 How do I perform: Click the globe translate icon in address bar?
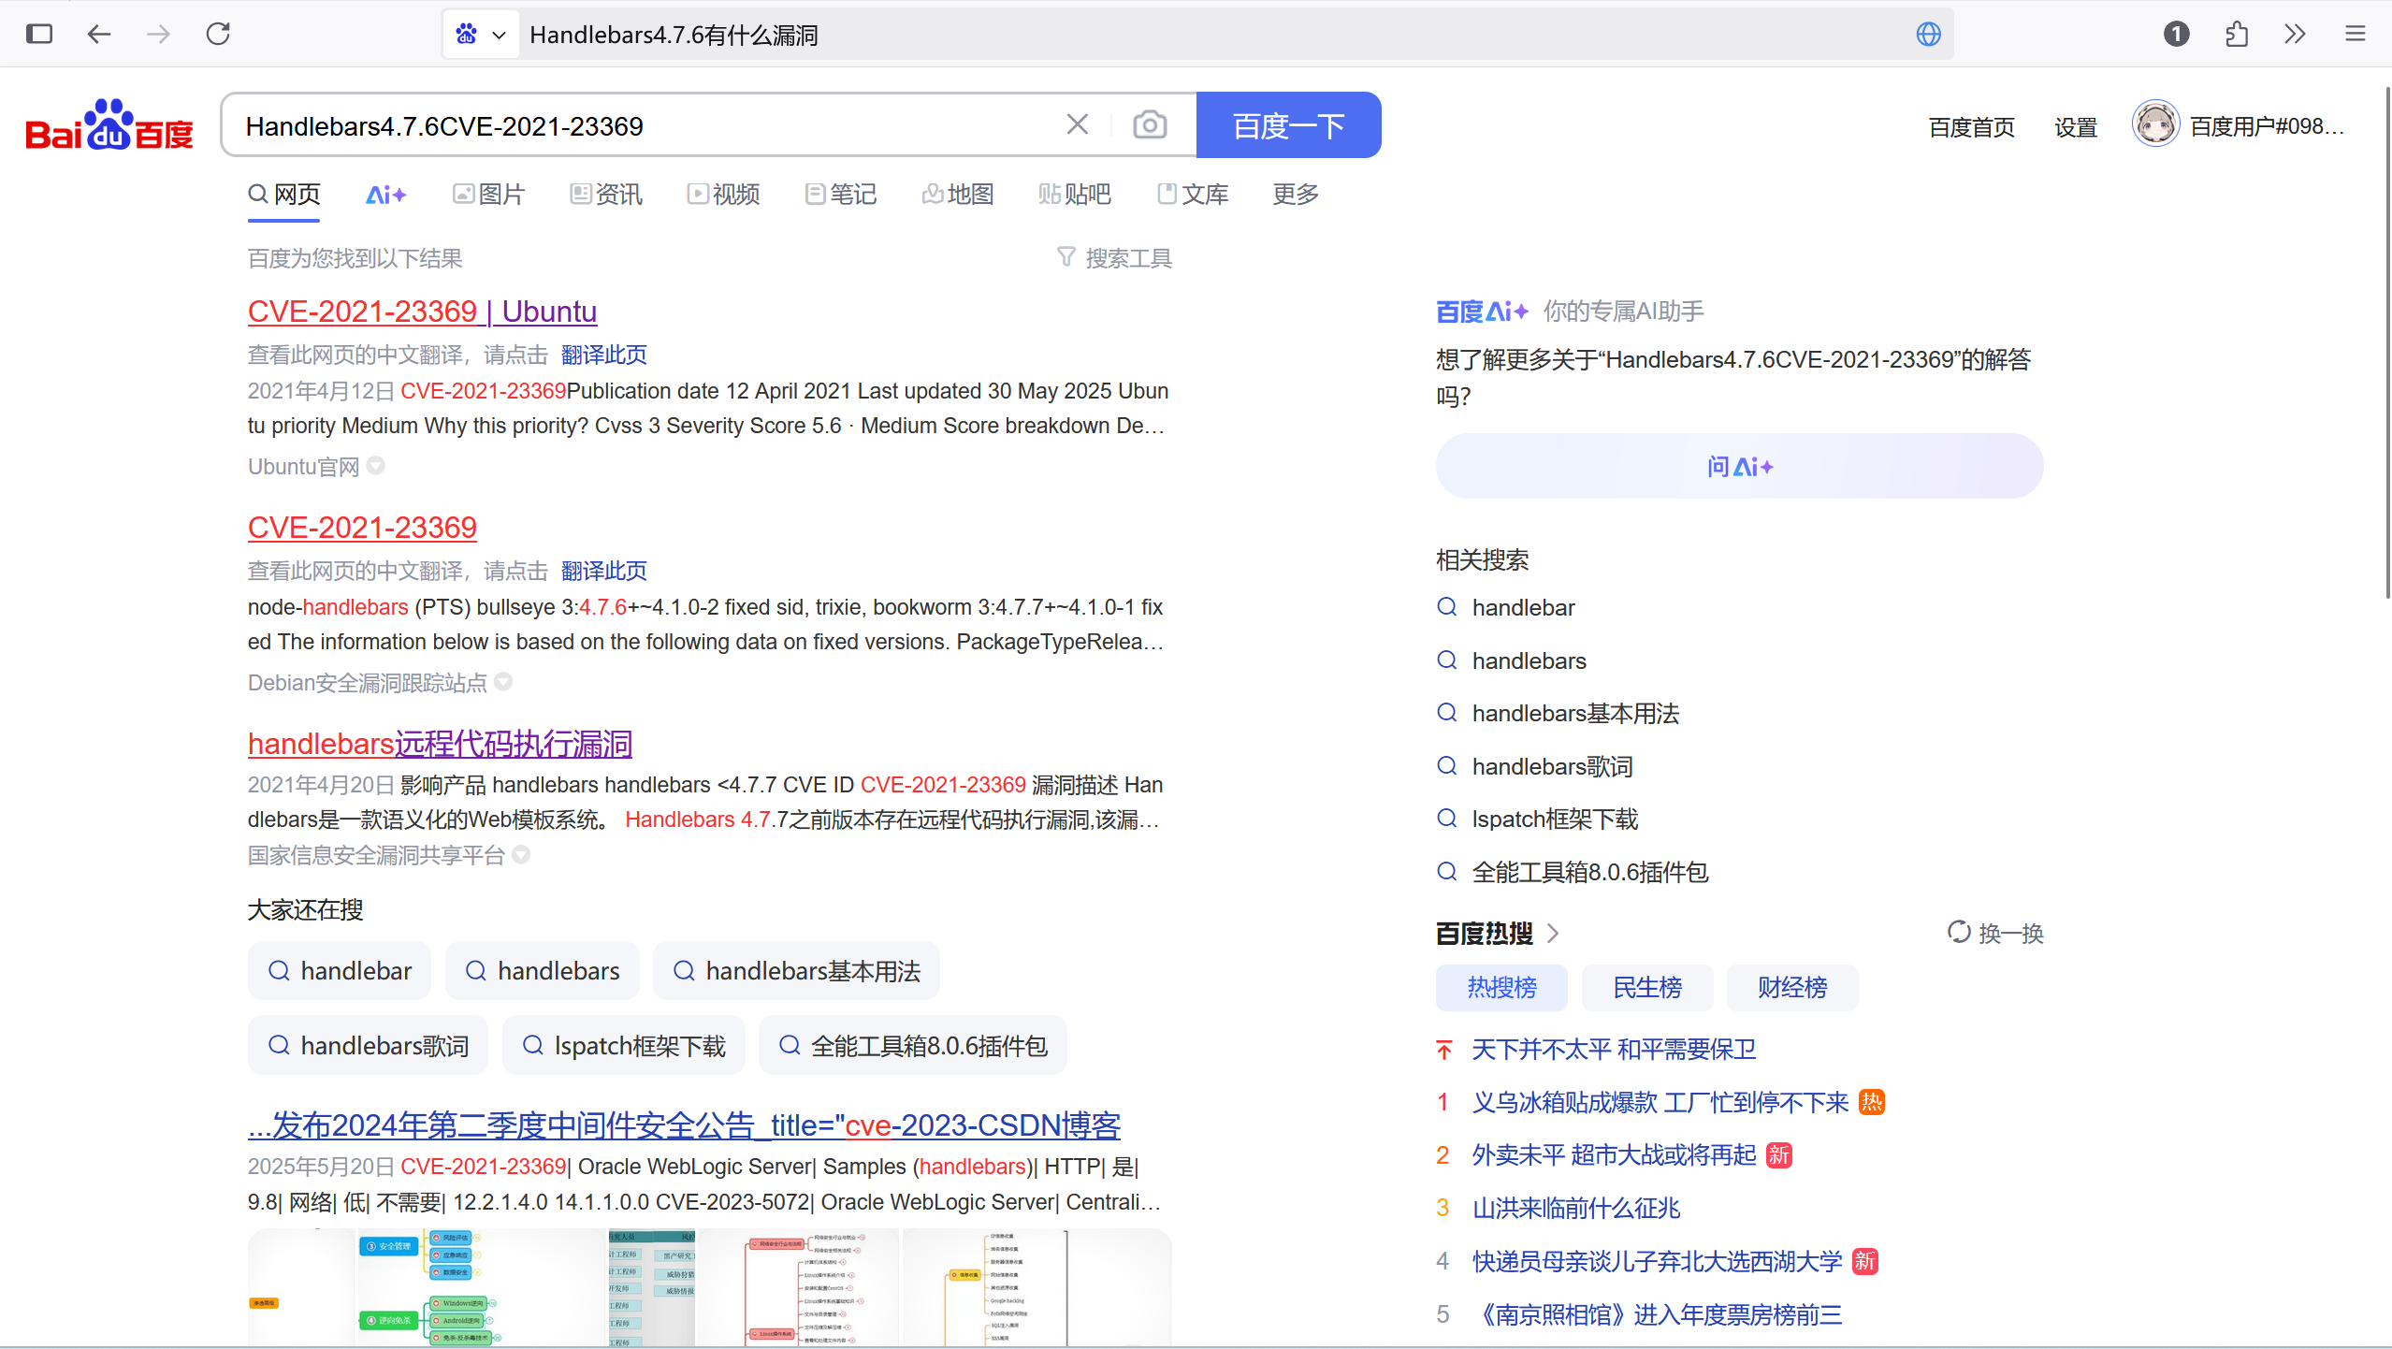pos(1928,35)
